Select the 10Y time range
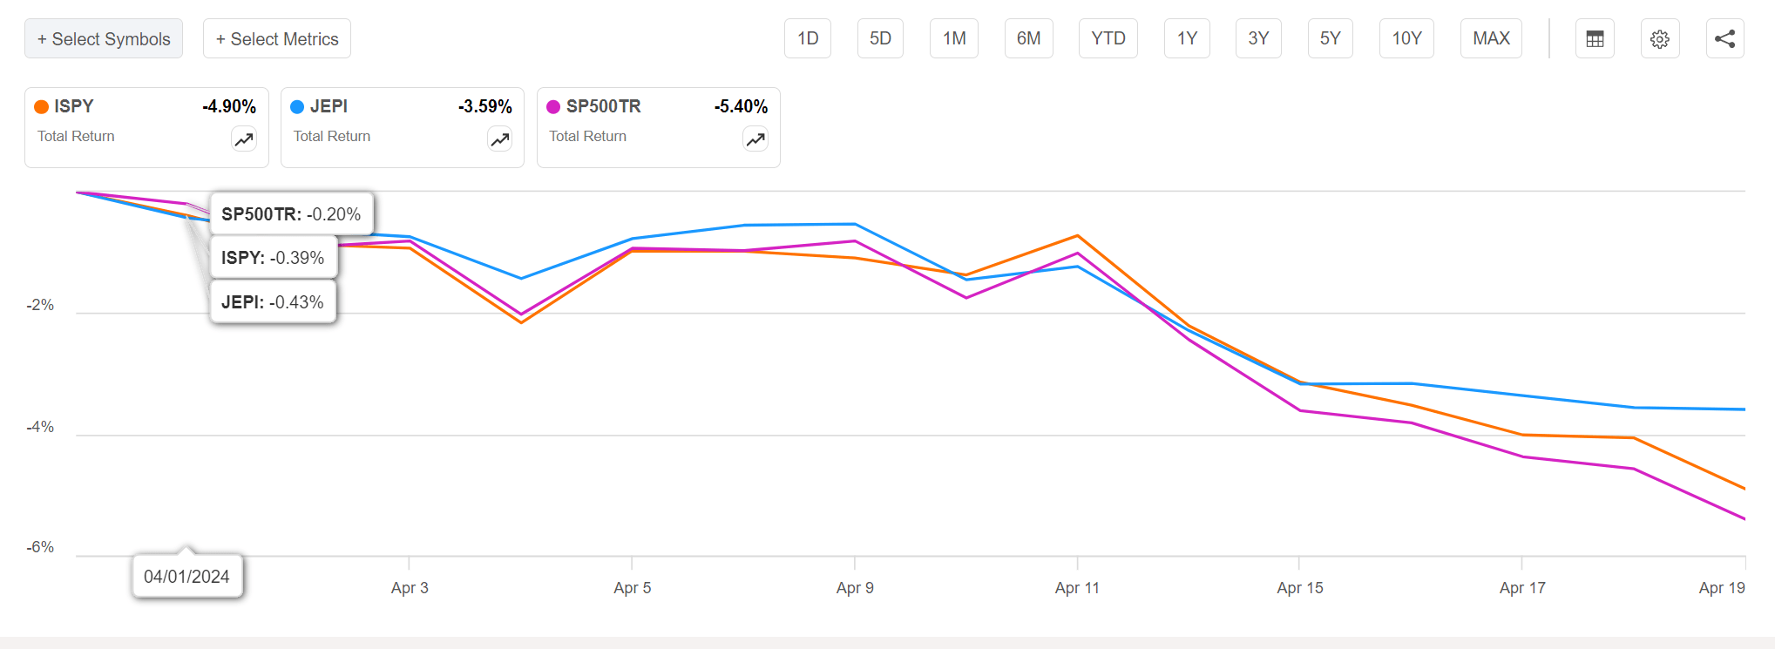This screenshot has width=1775, height=649. (1406, 39)
